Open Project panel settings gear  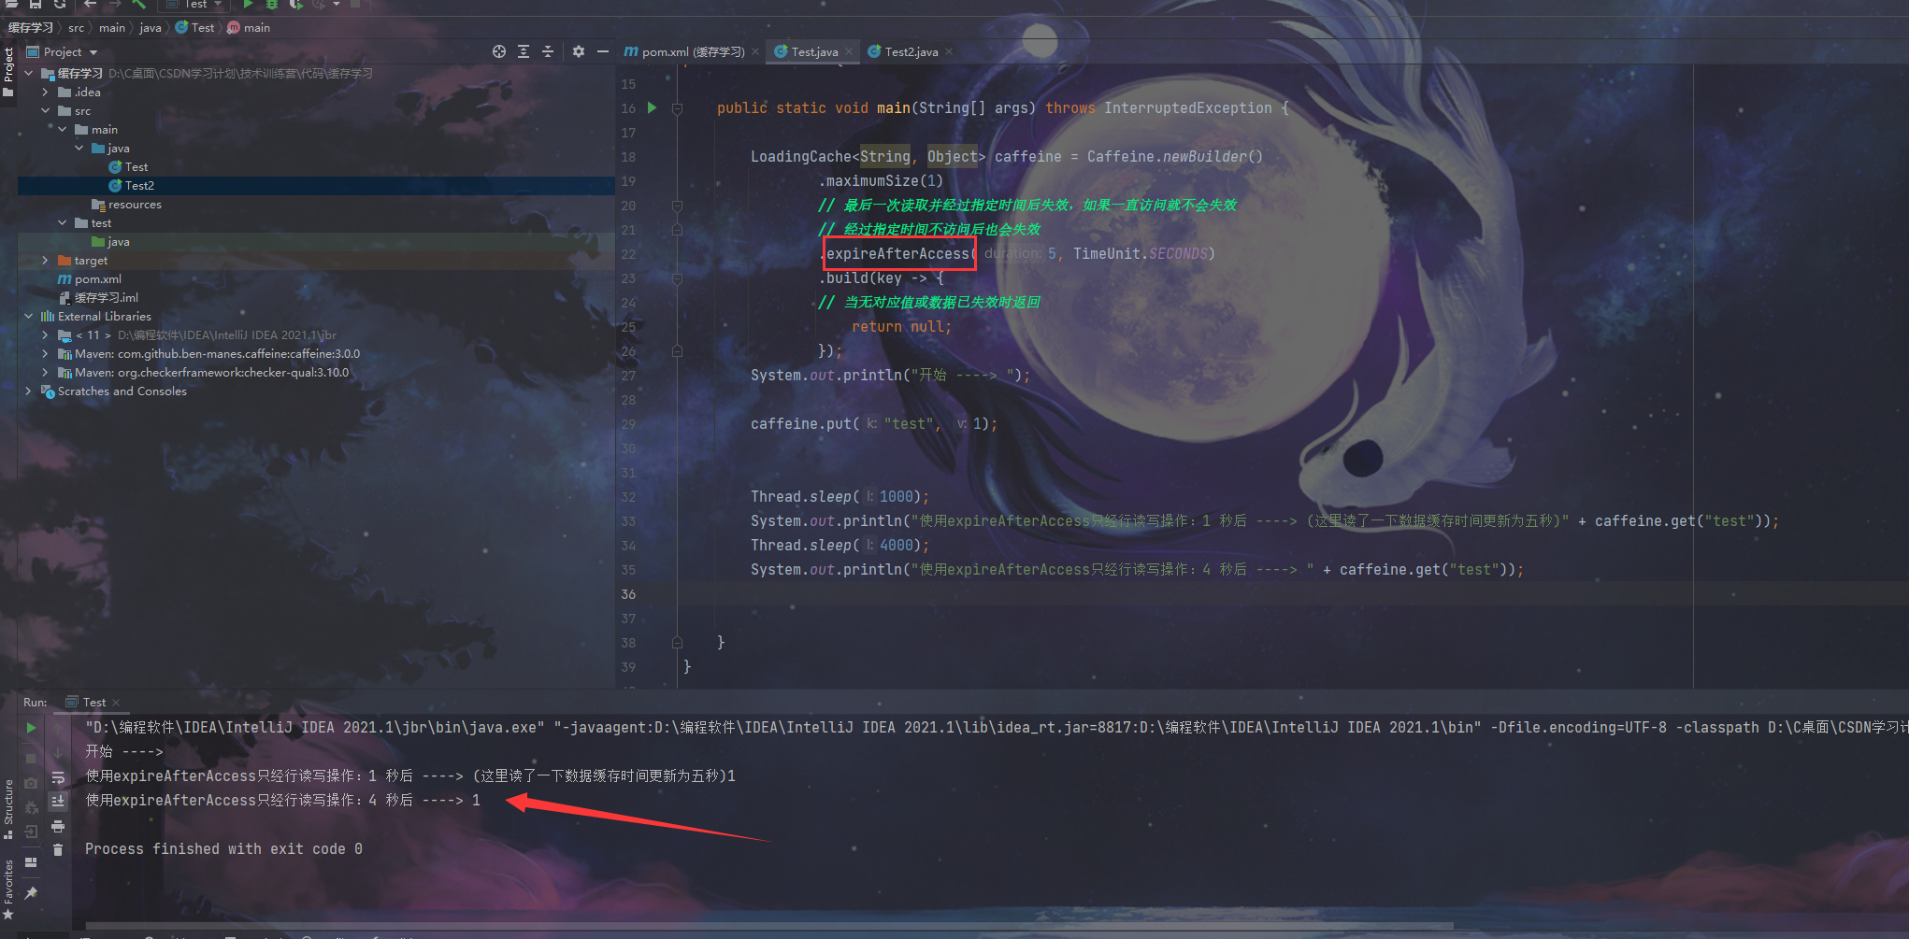[579, 51]
